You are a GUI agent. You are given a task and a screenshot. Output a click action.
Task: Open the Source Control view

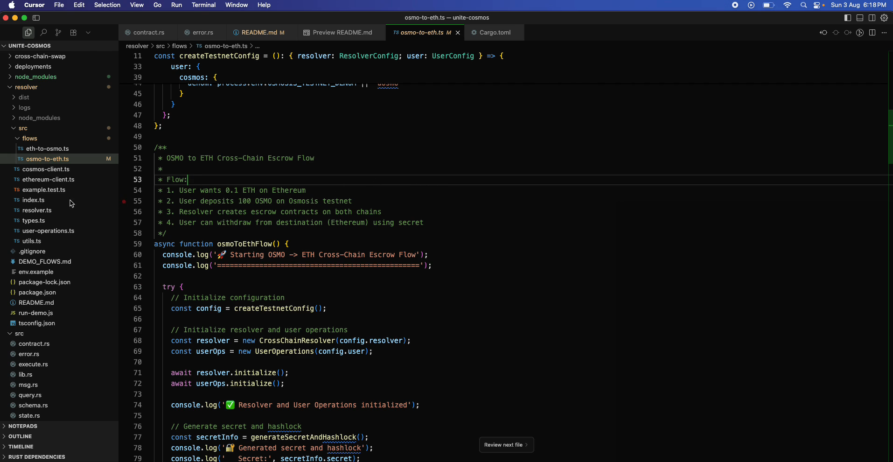coord(58,33)
